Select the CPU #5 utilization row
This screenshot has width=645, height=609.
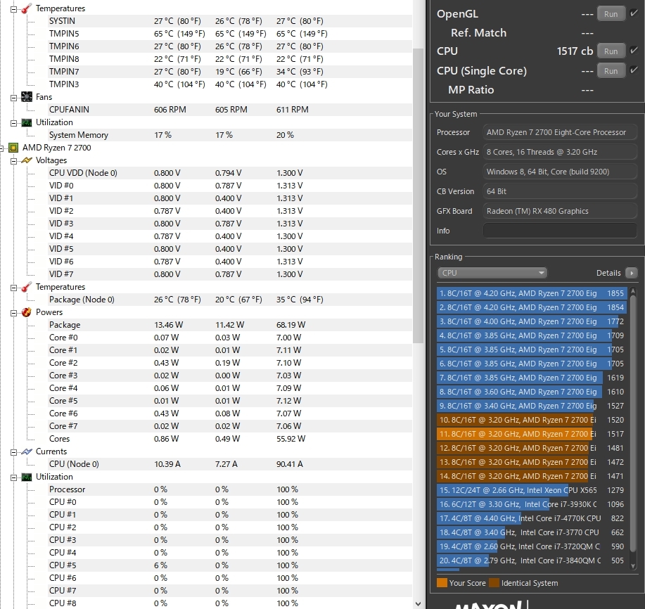tap(230, 565)
